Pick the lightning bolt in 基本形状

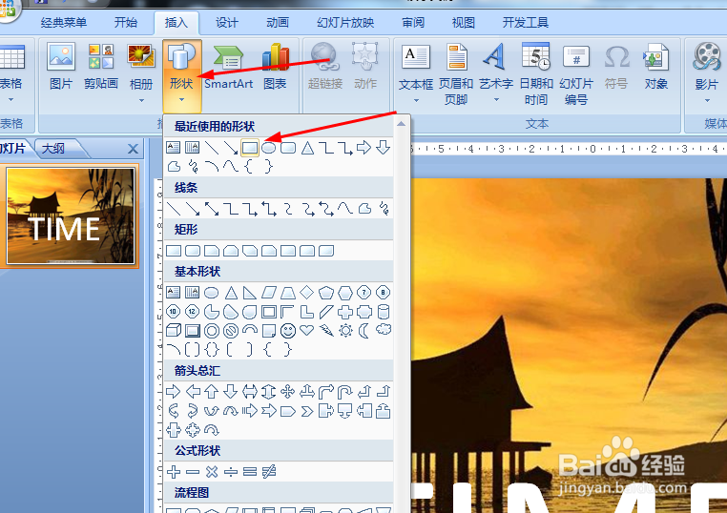[x=326, y=331]
